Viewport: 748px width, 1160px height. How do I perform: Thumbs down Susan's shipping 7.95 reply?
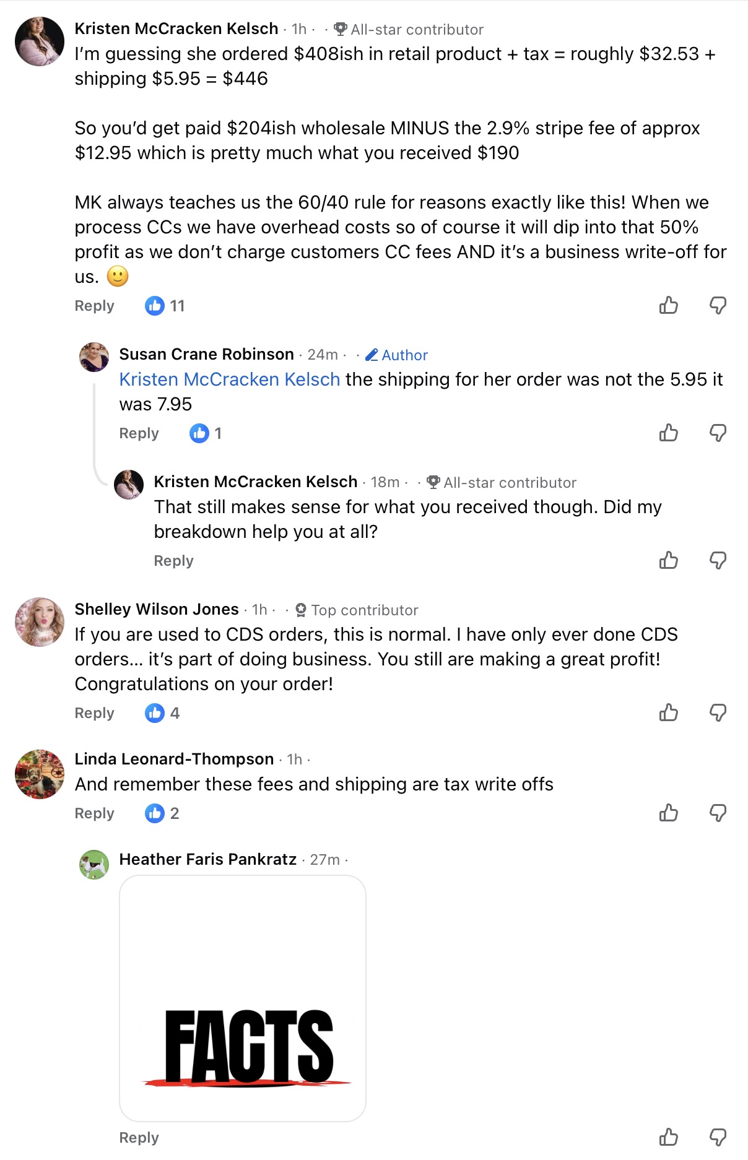tap(718, 433)
